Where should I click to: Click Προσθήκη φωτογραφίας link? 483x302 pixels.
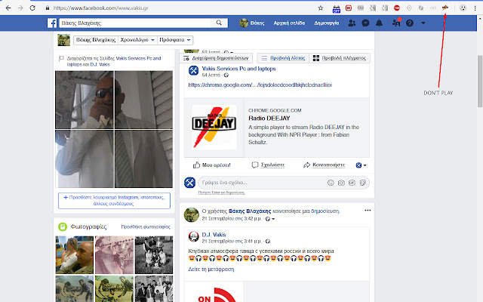[x=146, y=226]
